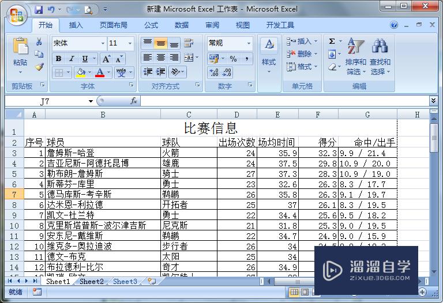Expand the Name Box dropdown arrow
Viewport: 443px width, 303px height.
(91, 101)
